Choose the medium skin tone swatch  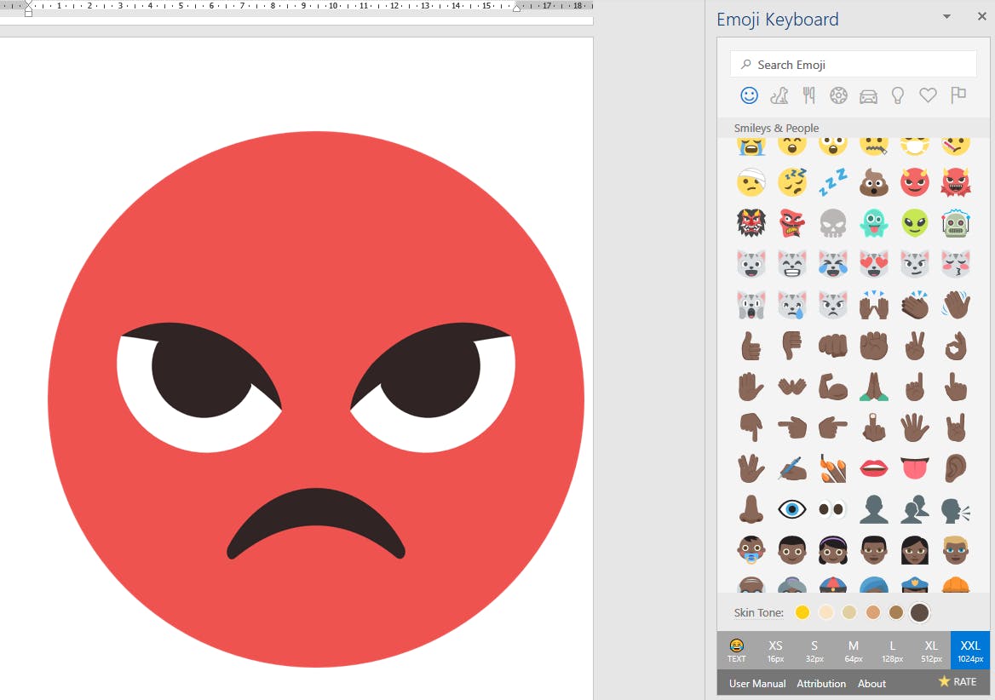tap(872, 612)
